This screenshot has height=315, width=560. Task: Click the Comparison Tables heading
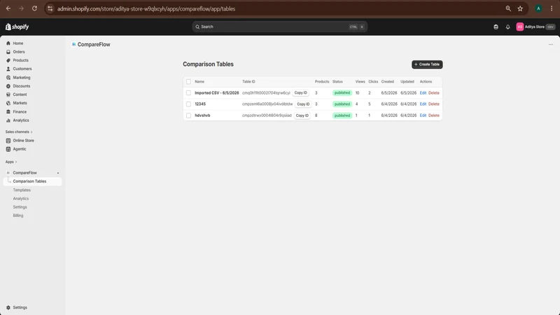[x=208, y=64]
